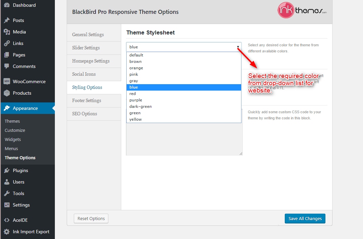
Task: Select green from stylesheet list
Action: pyautogui.click(x=184, y=113)
